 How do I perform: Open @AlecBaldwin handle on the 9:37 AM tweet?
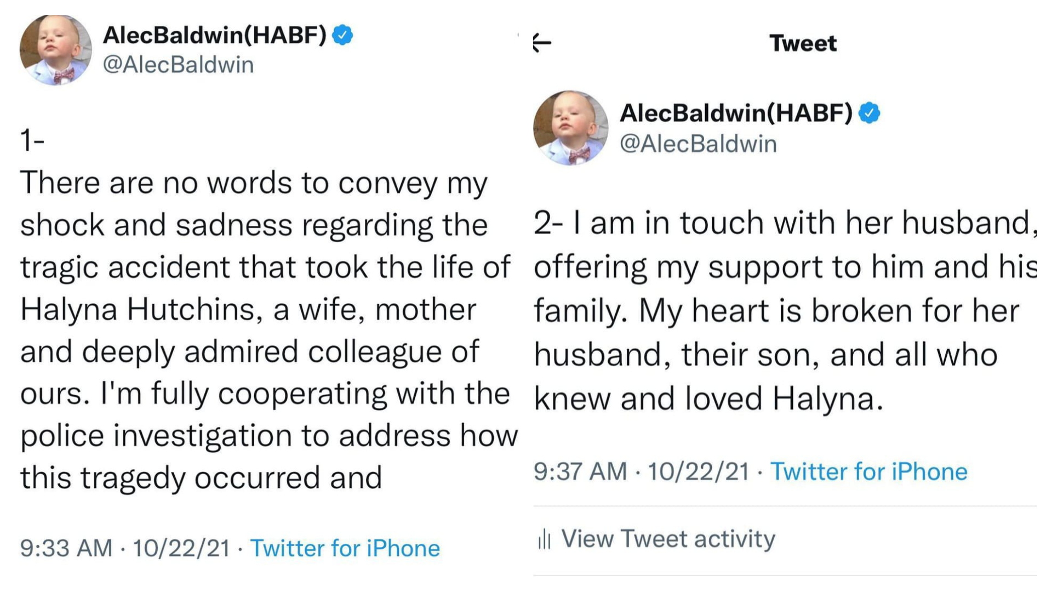pyautogui.click(x=698, y=144)
